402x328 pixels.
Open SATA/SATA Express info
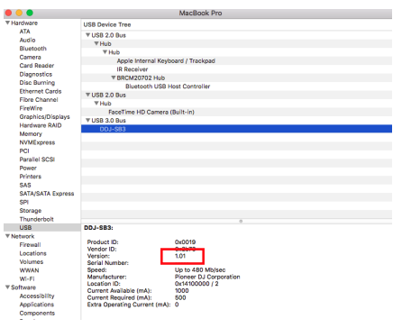[47, 194]
